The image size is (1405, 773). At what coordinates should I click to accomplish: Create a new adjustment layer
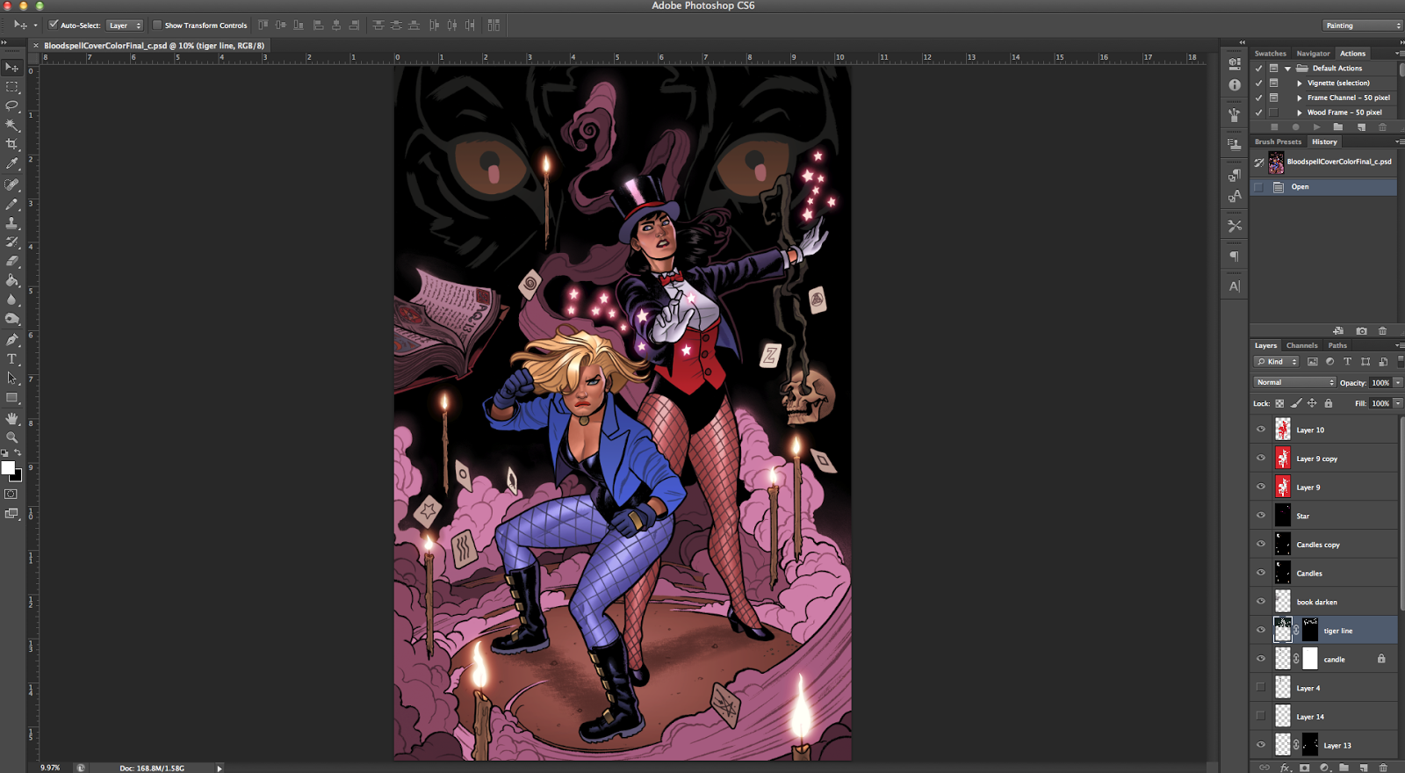(1324, 768)
